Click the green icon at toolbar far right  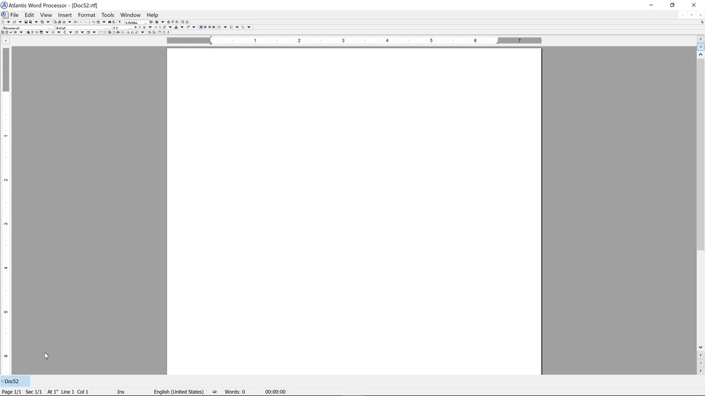pos(702,22)
